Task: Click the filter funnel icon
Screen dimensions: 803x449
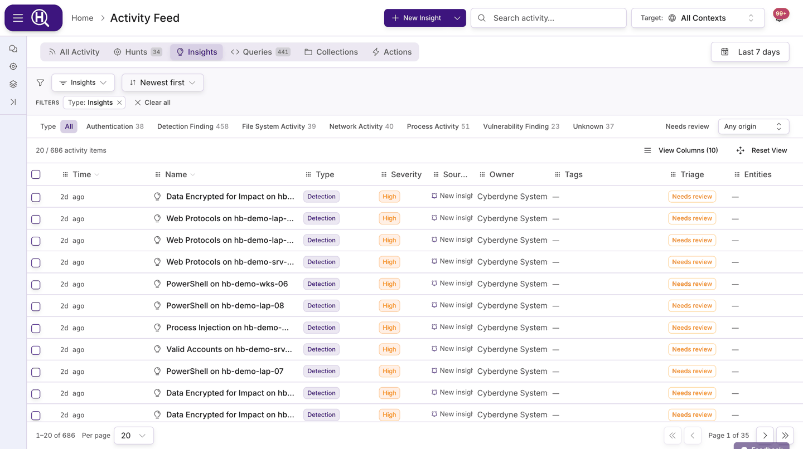Action: click(x=40, y=82)
